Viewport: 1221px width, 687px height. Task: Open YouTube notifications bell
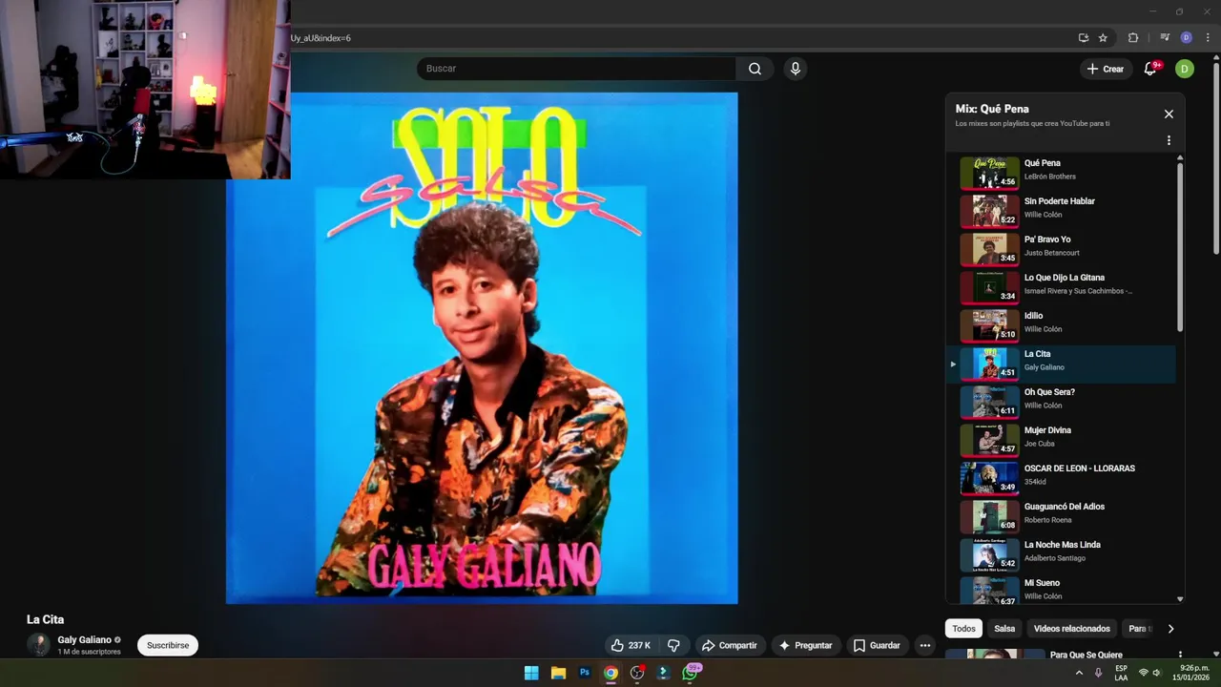[1151, 69]
